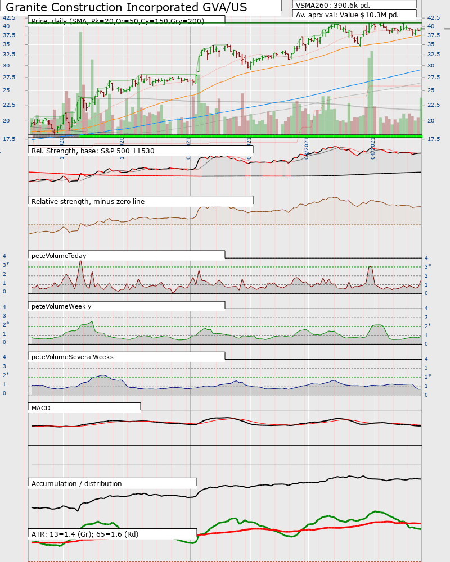The image size is (450, 562).
Task: Click the Av. aprx val: Value $10.3M pd. label
Action: [x=347, y=15]
